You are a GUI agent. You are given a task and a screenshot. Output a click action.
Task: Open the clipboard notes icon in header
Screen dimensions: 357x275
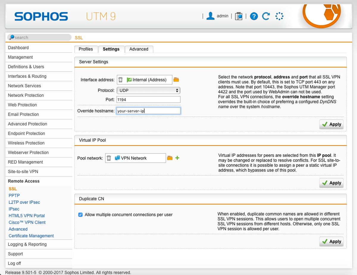[238, 16]
